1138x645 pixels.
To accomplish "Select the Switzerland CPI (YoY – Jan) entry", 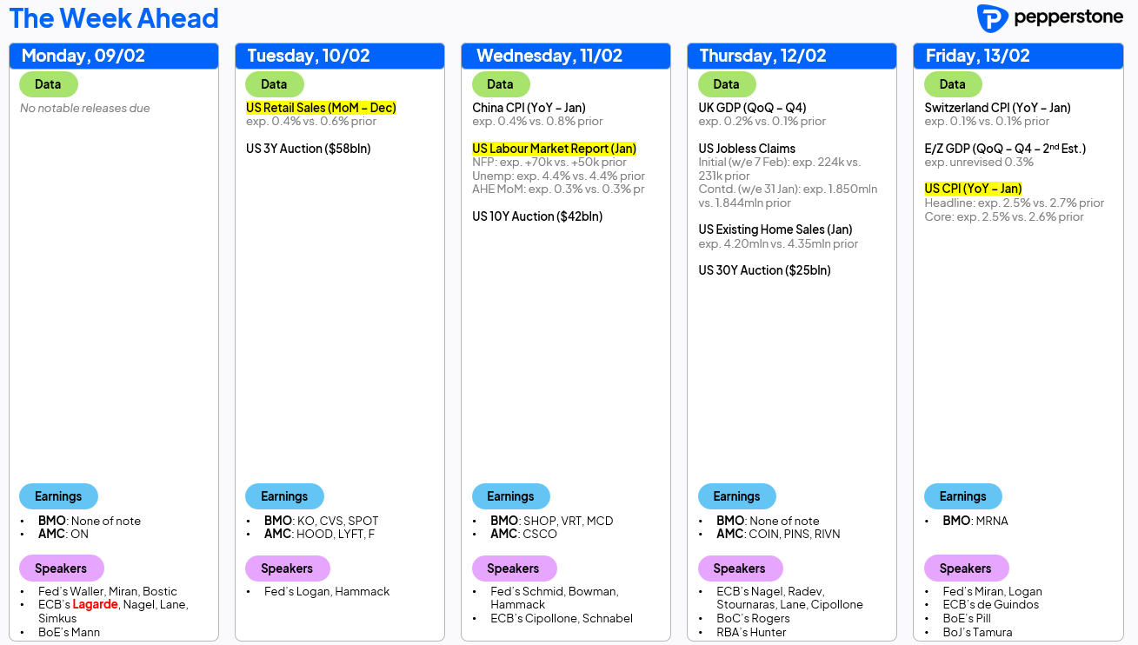I will pyautogui.click(x=997, y=108).
